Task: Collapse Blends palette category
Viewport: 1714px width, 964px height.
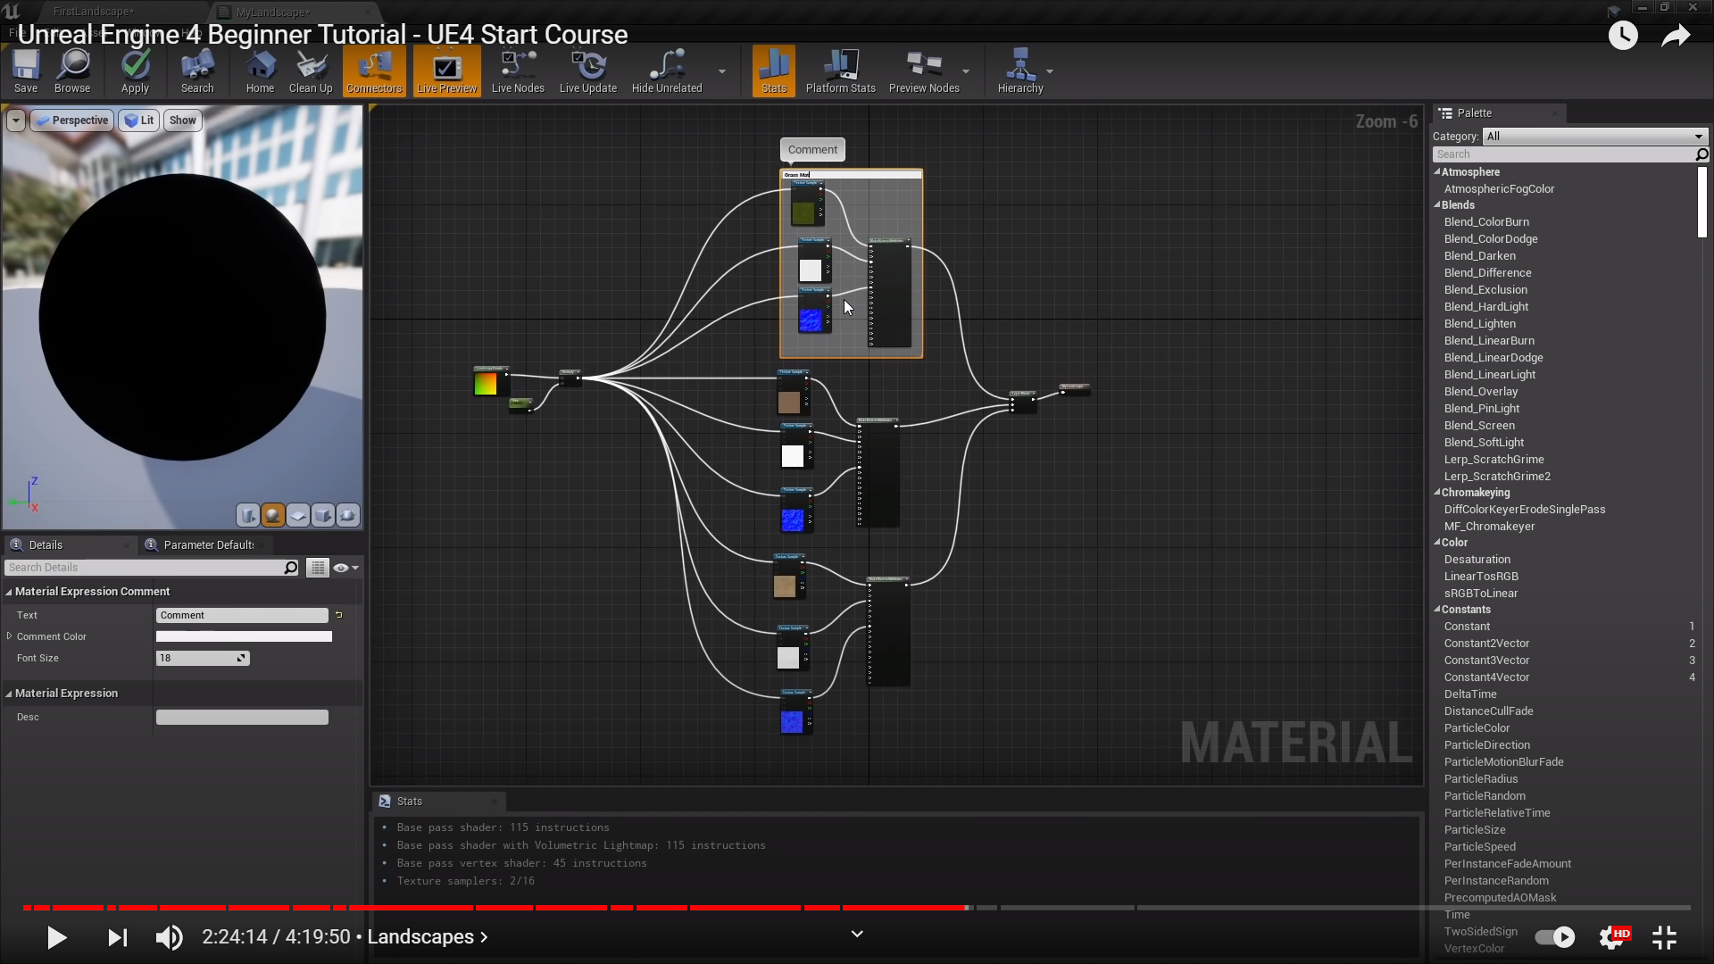Action: tap(1437, 205)
